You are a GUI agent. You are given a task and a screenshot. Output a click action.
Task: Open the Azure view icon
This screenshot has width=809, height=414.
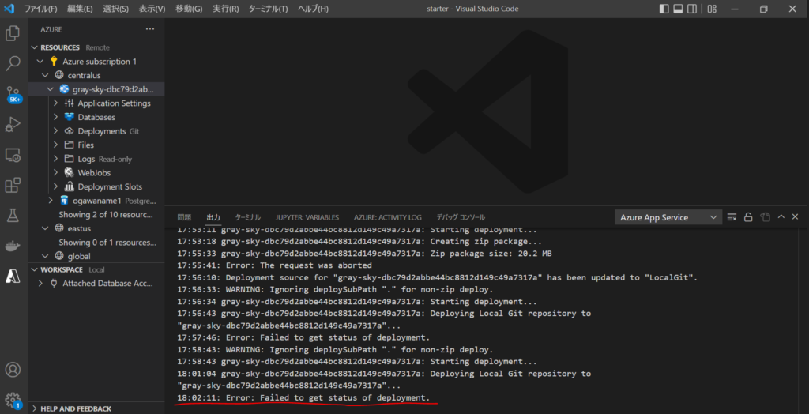point(13,276)
